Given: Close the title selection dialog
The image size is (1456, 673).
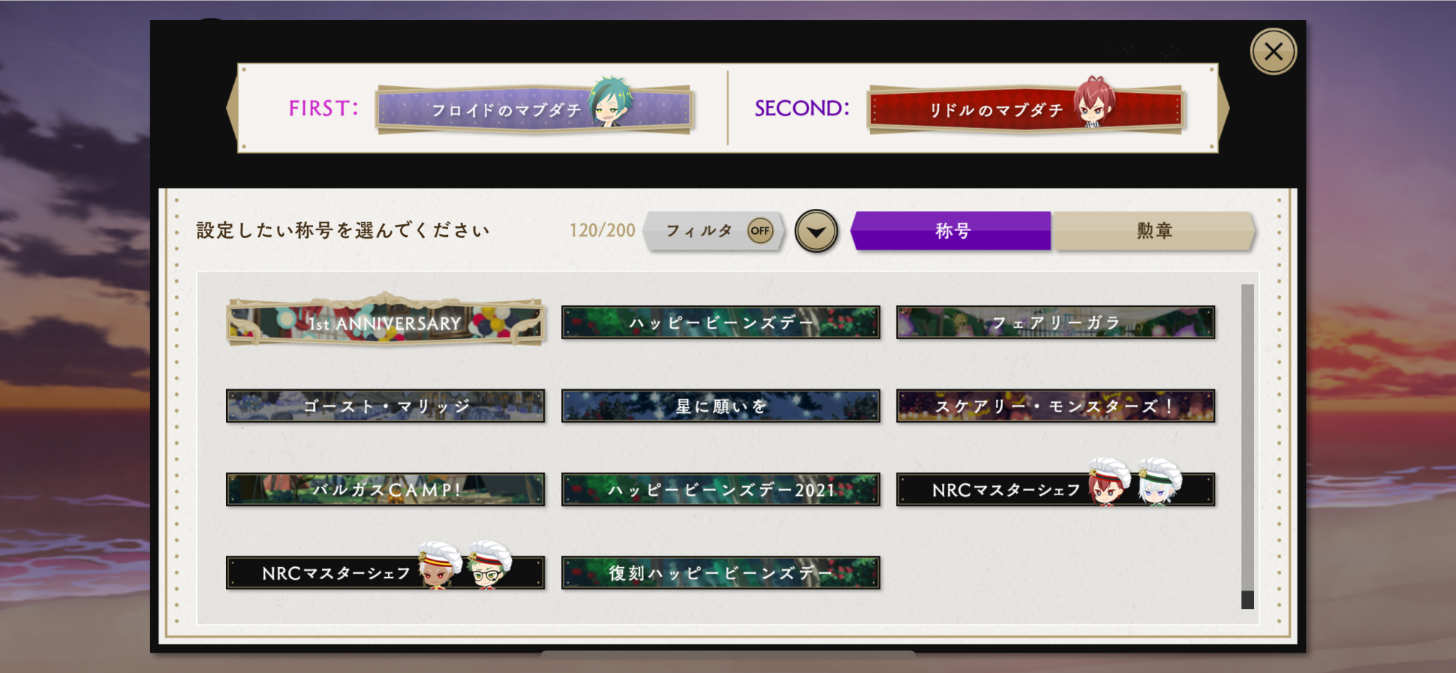Looking at the screenshot, I should (x=1273, y=51).
